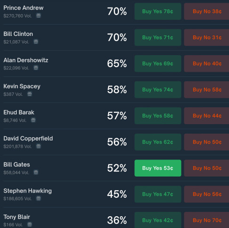Viewport: 229px width, 228px height.
Task: Select Buy Yes 69¢ for Alan Dershowitz
Action: 158,64
